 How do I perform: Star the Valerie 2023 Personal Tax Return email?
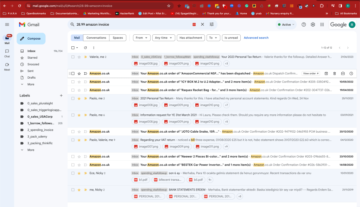pos(79,57)
